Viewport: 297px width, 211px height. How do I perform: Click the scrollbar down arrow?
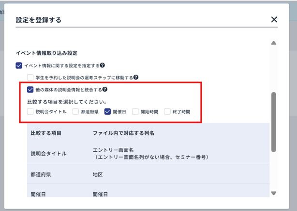[x=273, y=193]
